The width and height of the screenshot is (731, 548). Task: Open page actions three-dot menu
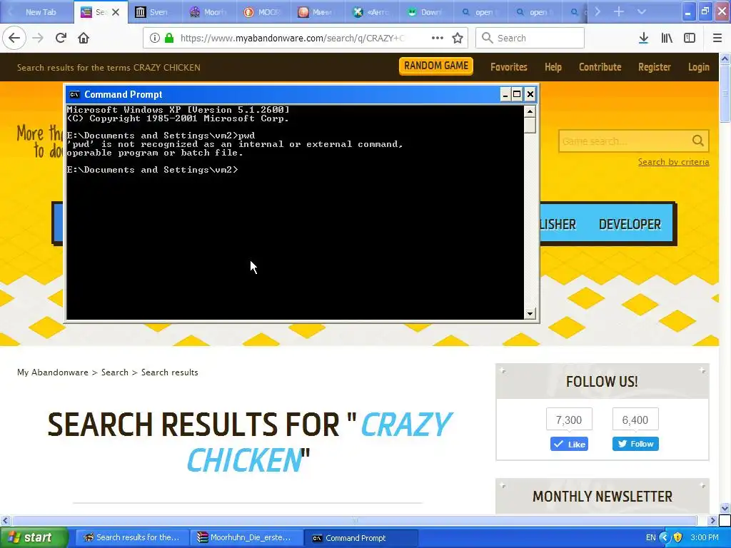click(x=438, y=38)
